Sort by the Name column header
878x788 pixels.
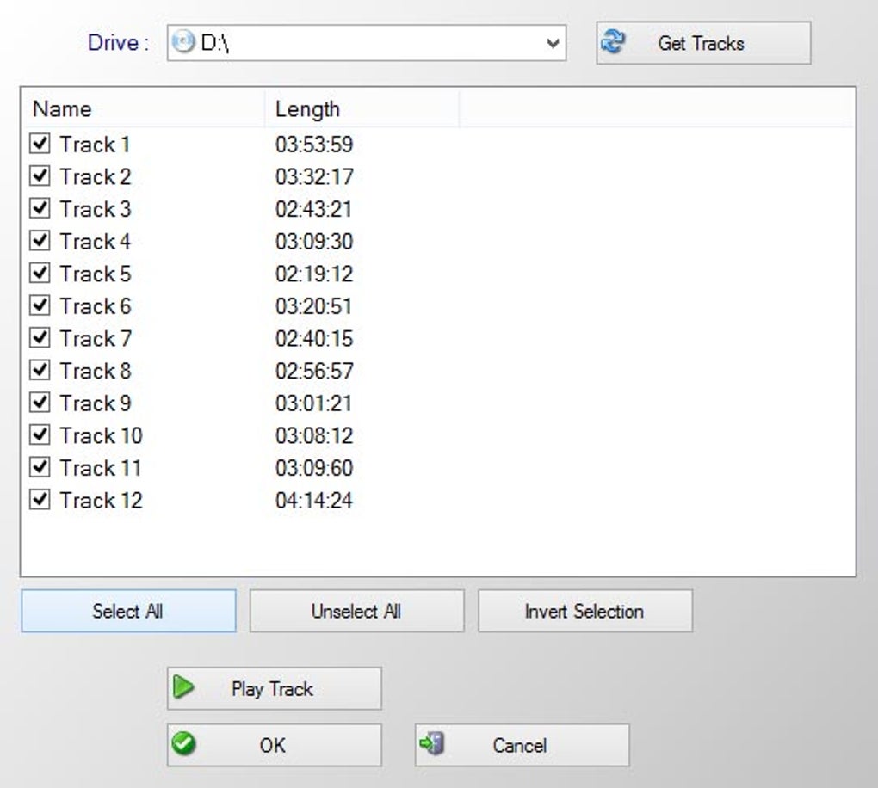tap(143, 109)
